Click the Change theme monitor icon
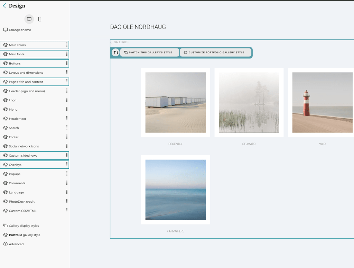The width and height of the screenshot is (354, 268). click(x=6, y=30)
